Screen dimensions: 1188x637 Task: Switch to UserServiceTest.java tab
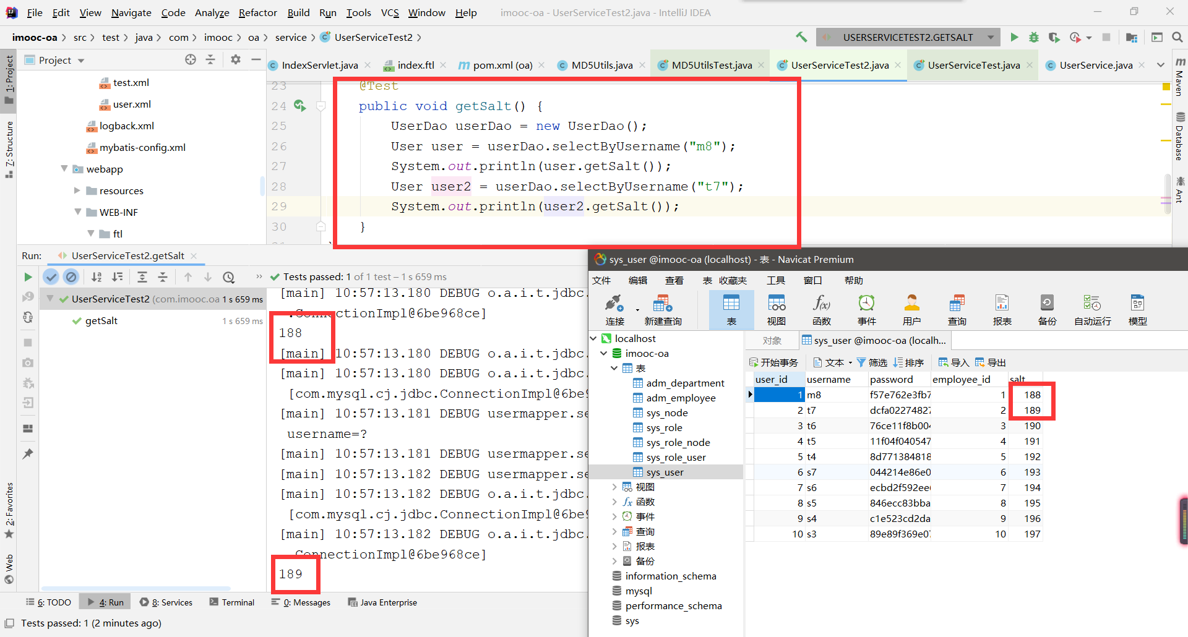coord(974,65)
